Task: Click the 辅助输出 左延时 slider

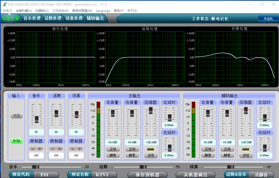Action: [265, 118]
